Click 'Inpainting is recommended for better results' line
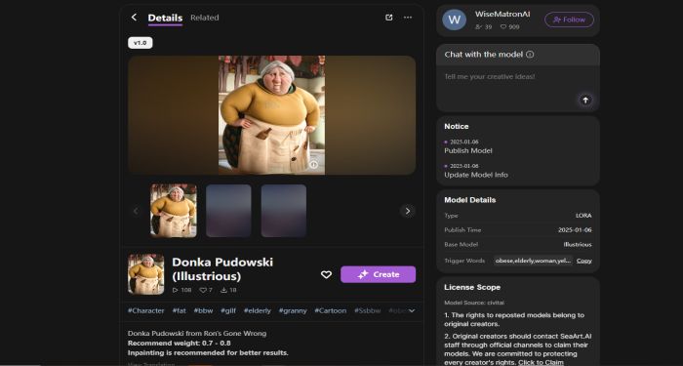Viewport: 683px width, 366px height. [x=208, y=352]
